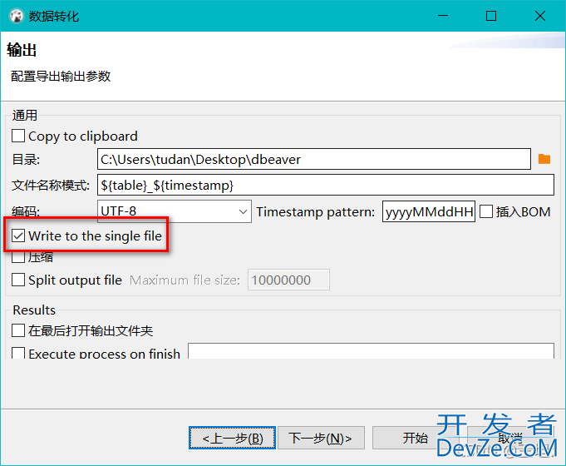This screenshot has width=566, height=466.
Task: Click the 取消 cancel button
Action: pyautogui.click(x=510, y=438)
